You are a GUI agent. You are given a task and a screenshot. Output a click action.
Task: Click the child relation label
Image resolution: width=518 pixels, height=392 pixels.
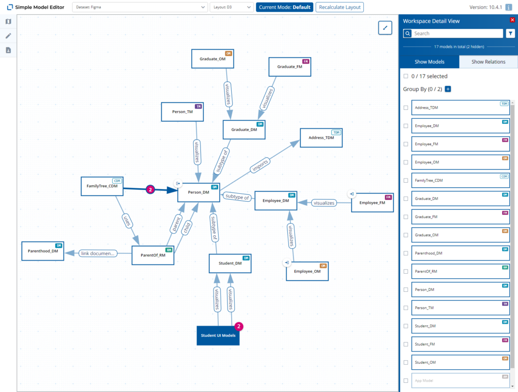(187, 228)
